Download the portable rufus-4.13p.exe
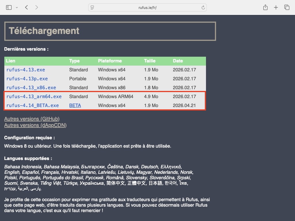The image size is (295, 221). pos(27,79)
